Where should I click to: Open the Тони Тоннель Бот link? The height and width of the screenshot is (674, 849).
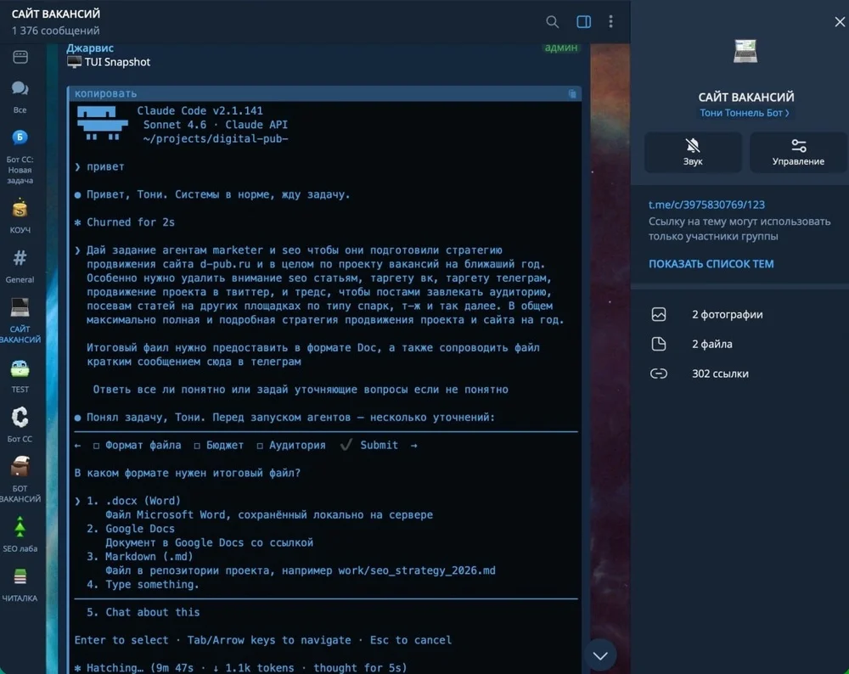[744, 113]
